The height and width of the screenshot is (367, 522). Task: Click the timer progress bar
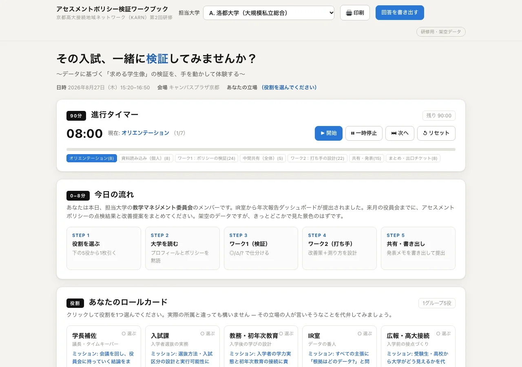tap(261, 149)
